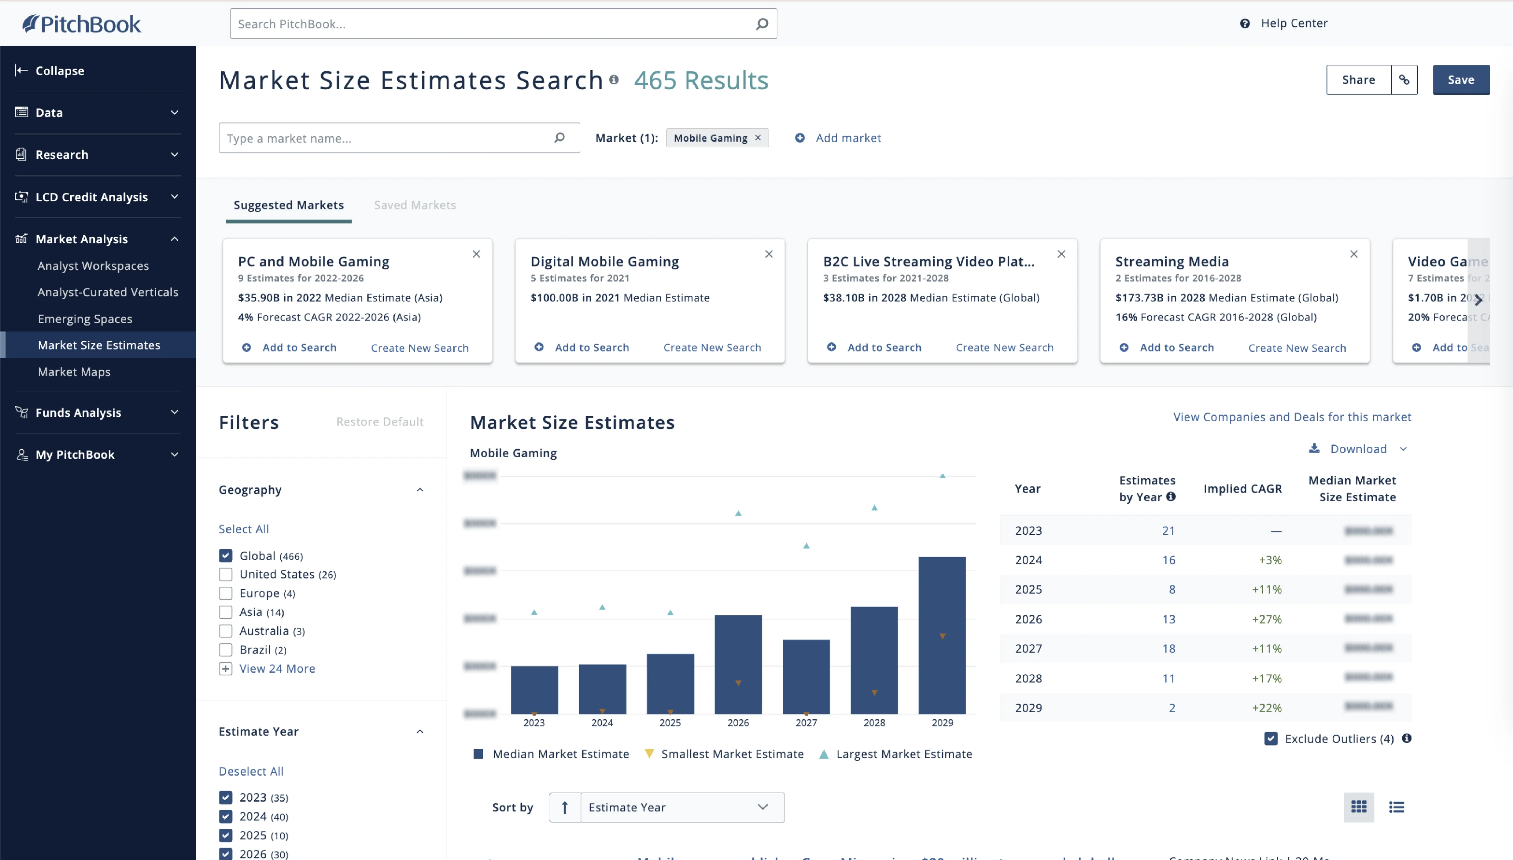Collapse the Geography filter section
This screenshot has height=860, width=1513.
(420, 490)
